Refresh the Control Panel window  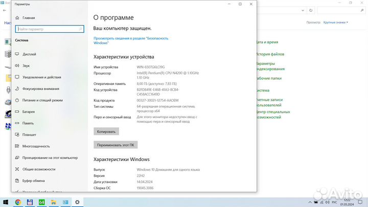point(311,10)
